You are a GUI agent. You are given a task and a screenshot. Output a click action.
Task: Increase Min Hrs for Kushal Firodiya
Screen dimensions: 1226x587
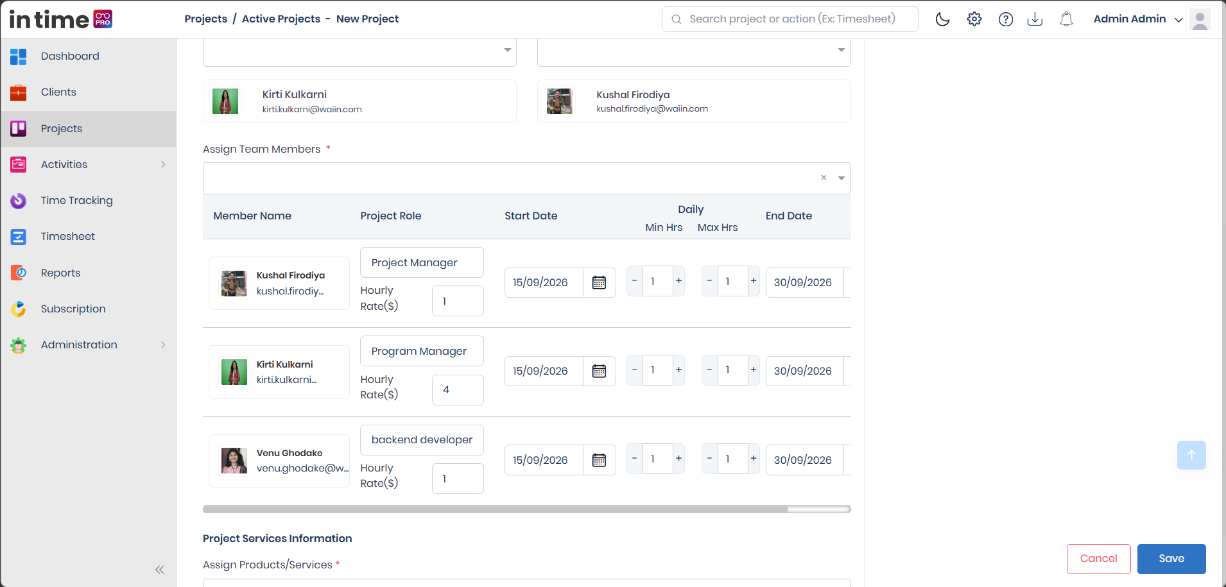point(678,281)
